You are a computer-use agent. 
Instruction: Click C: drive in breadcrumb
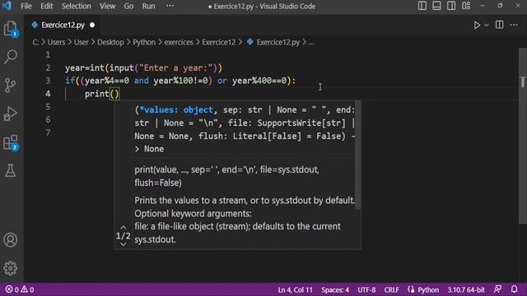tap(35, 42)
